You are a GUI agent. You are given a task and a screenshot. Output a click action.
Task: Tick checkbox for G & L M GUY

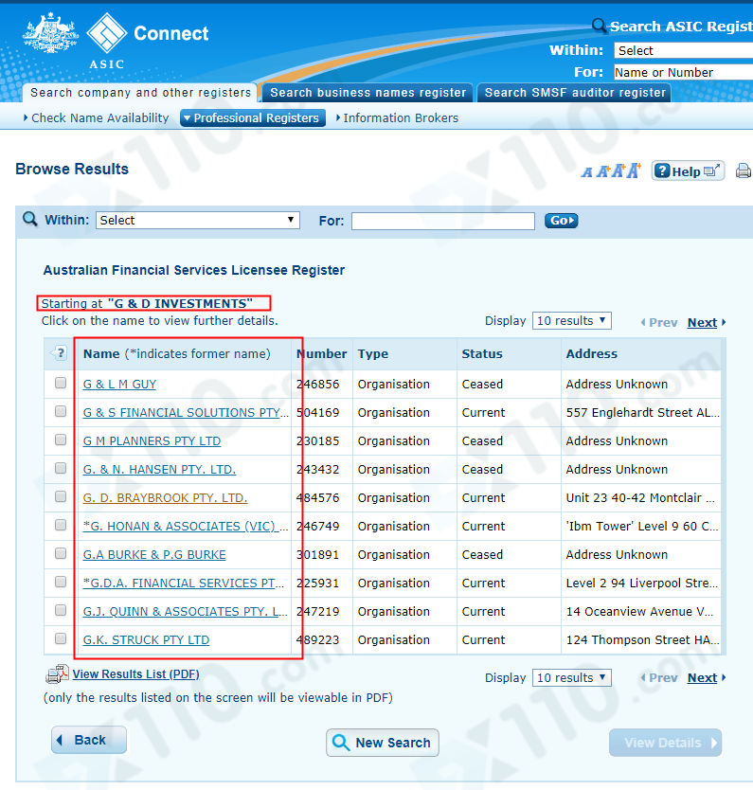coord(61,383)
